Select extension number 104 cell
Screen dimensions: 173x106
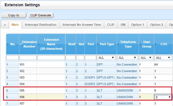(28, 84)
